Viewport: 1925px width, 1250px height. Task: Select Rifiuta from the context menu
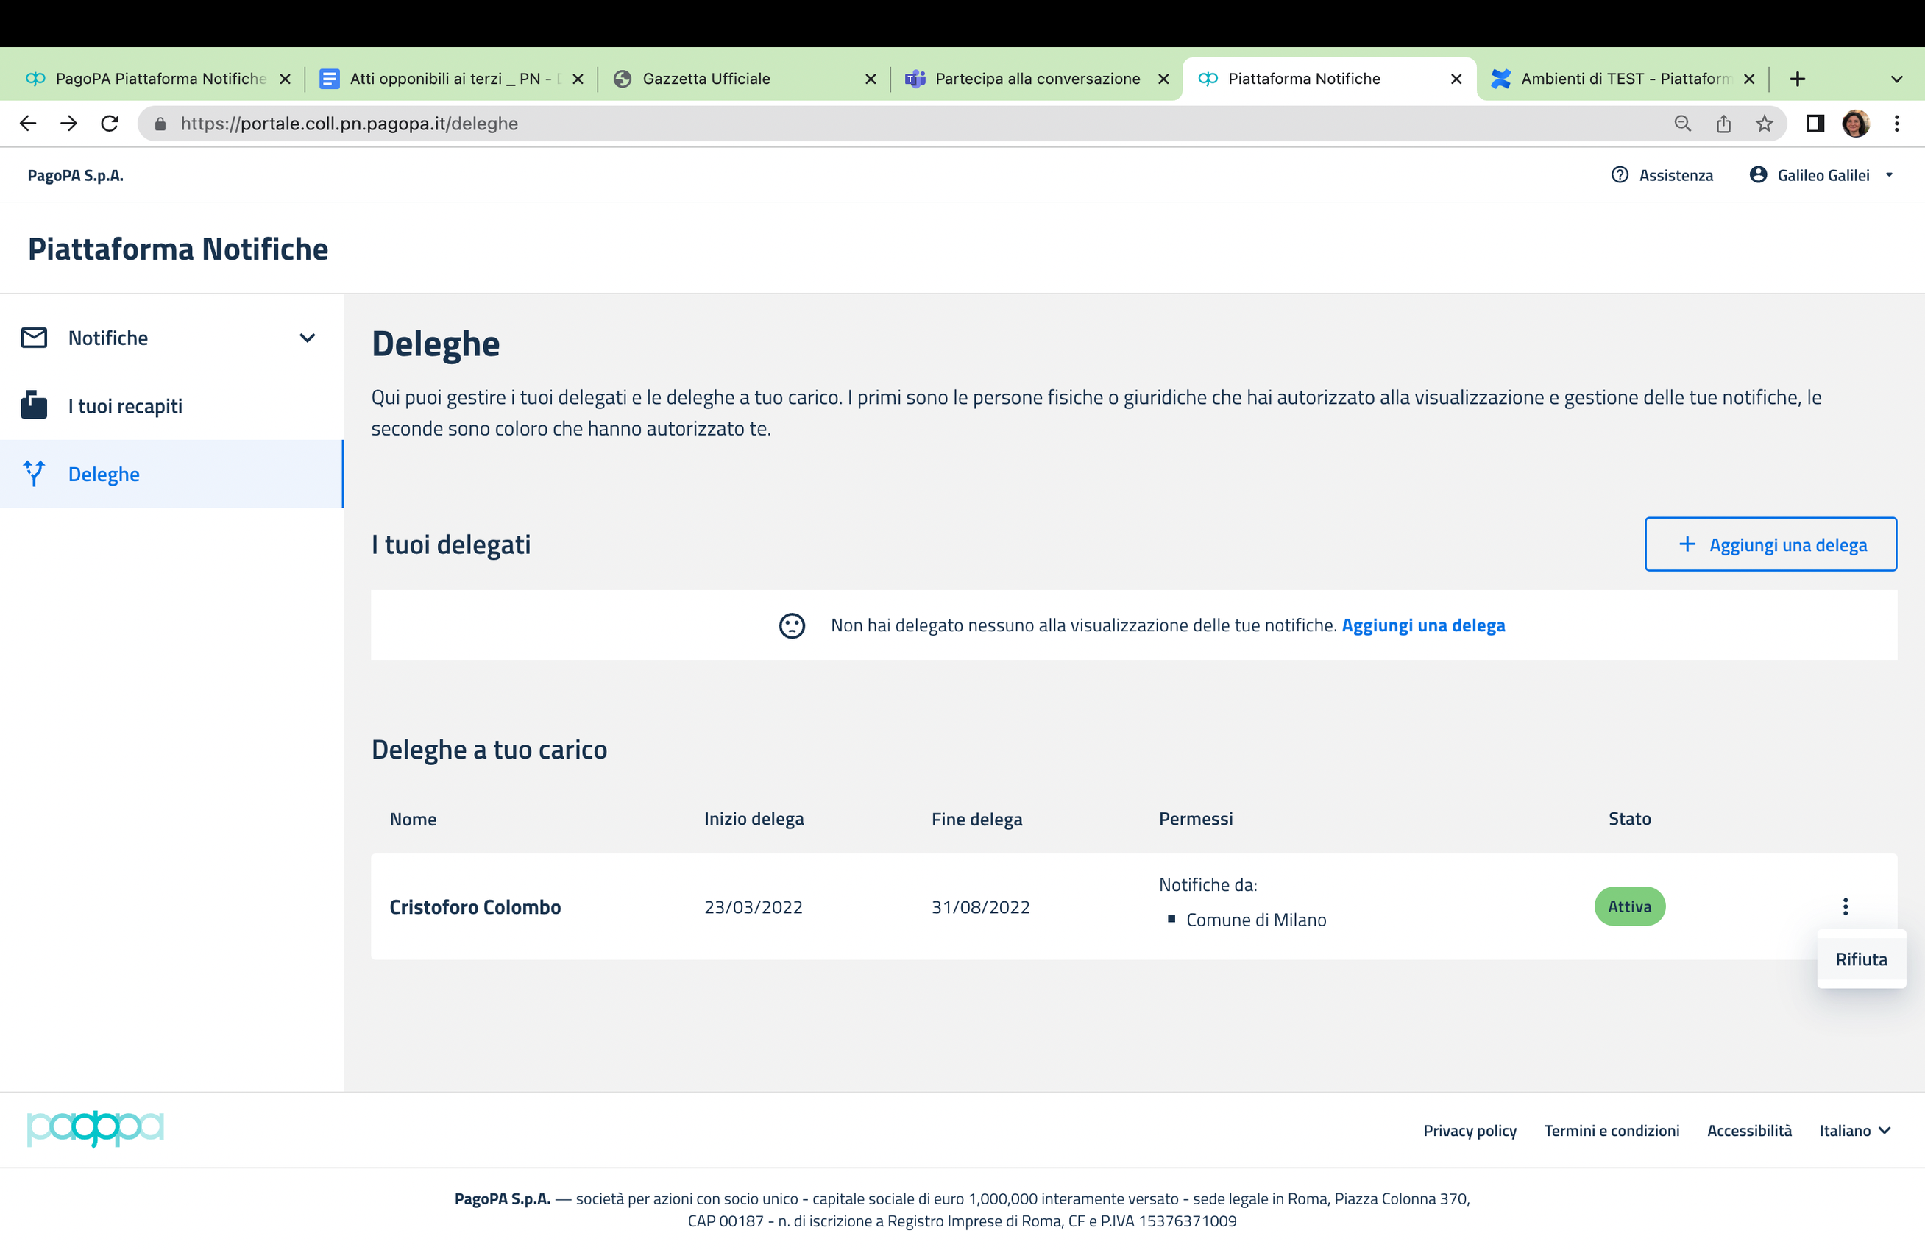point(1860,959)
